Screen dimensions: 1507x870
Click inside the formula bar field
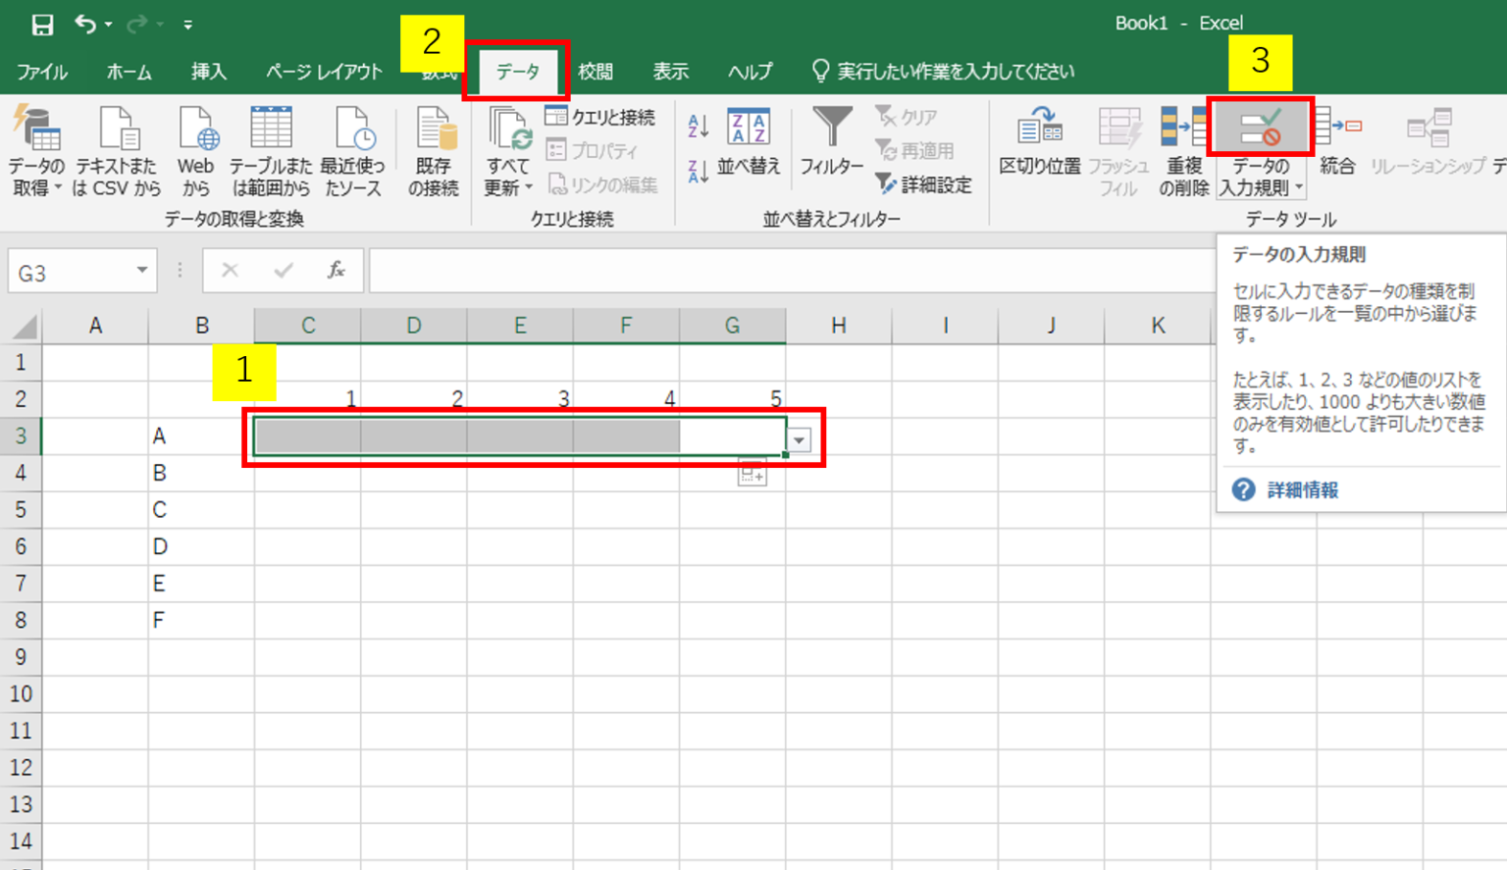(791, 271)
